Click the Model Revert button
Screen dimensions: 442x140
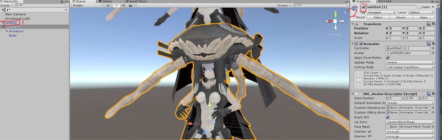click(401, 17)
